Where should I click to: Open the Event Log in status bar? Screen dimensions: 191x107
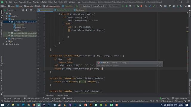(x=164, y=98)
